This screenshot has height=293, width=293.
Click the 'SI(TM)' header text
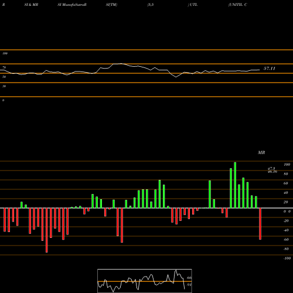[111, 5]
